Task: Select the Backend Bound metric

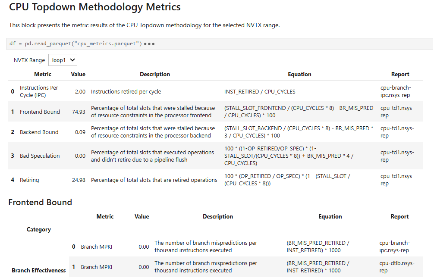Action: (39, 132)
